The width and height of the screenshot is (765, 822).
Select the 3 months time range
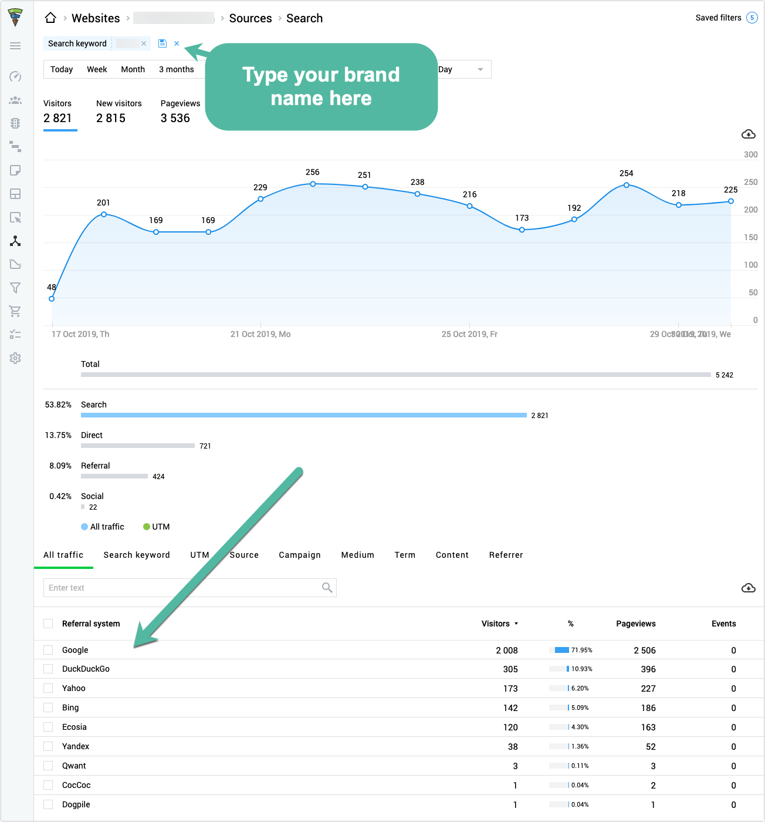pos(177,69)
